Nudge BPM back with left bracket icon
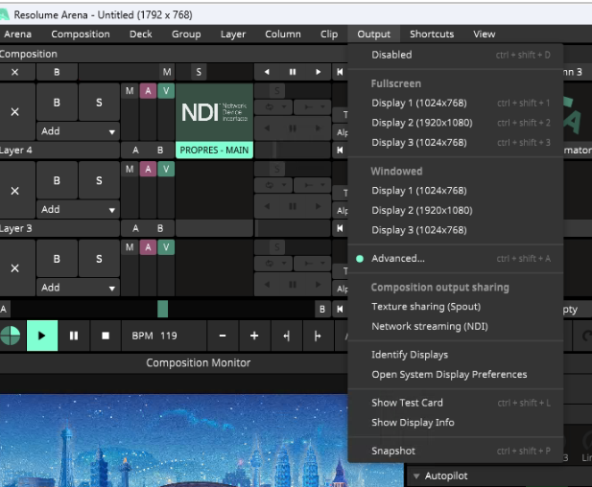The height and width of the screenshot is (487, 592). (x=287, y=336)
